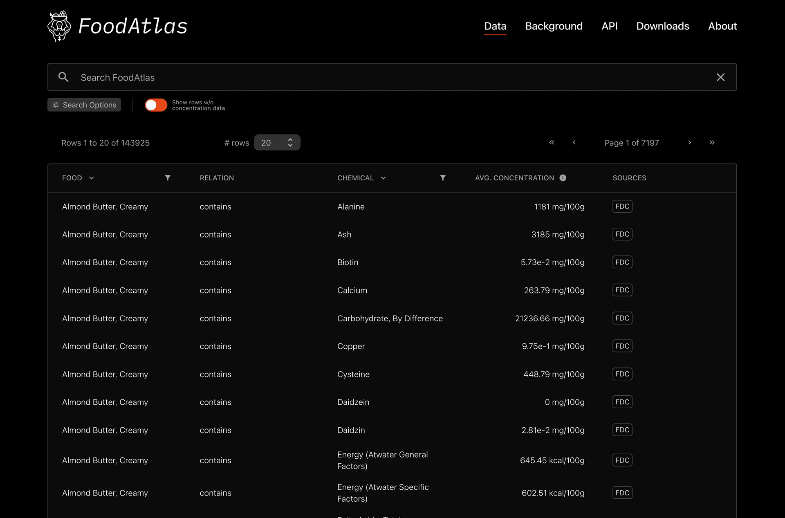Image resolution: width=785 pixels, height=518 pixels.
Task: Go to the first page with double-arrow icon
Action: 552,143
